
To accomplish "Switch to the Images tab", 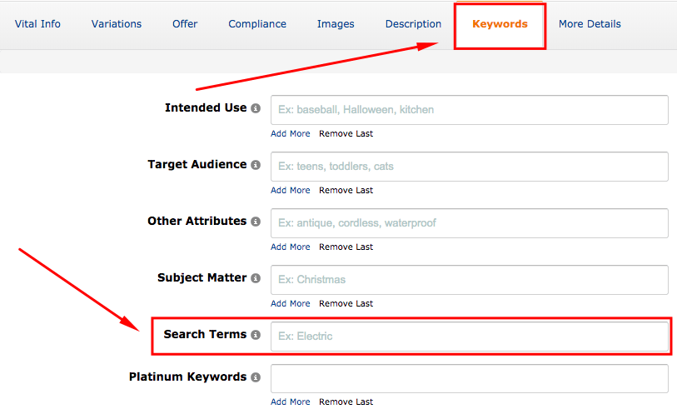I will (336, 24).
